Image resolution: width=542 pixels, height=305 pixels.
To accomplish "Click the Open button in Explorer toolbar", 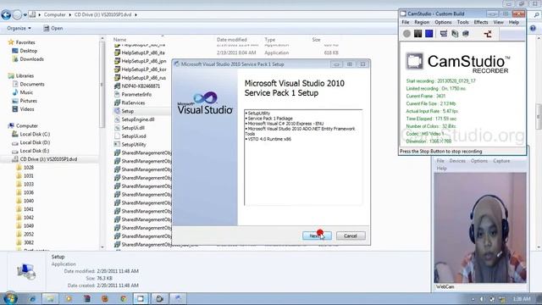I will (x=53, y=28).
